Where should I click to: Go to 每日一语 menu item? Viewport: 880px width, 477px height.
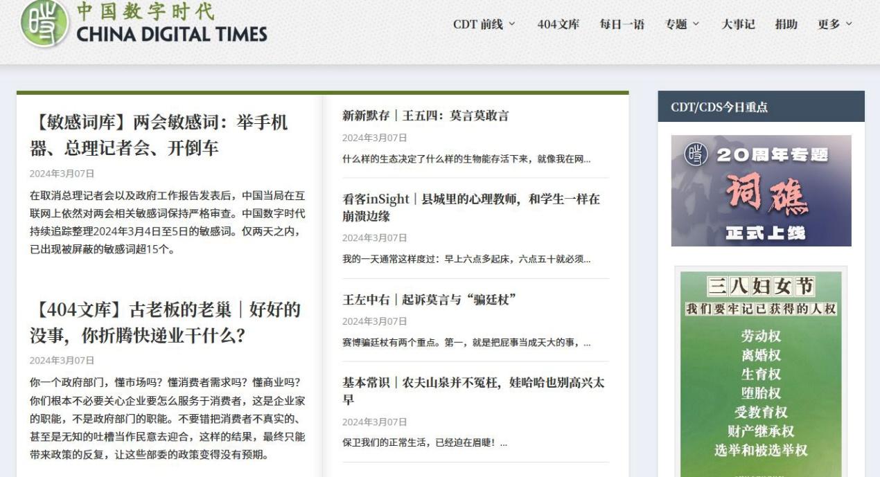pyautogui.click(x=622, y=24)
